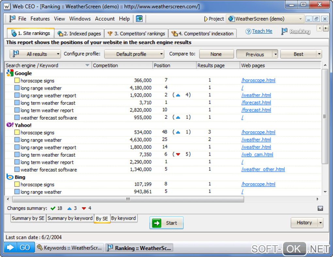Toggle box for Google weather forecast software

tap(17, 117)
